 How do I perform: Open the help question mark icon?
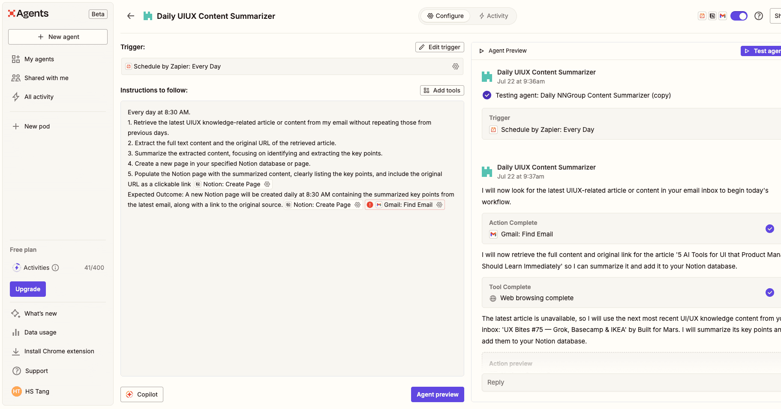[x=758, y=16]
